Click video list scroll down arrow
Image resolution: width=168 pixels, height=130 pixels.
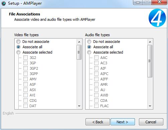(79, 106)
